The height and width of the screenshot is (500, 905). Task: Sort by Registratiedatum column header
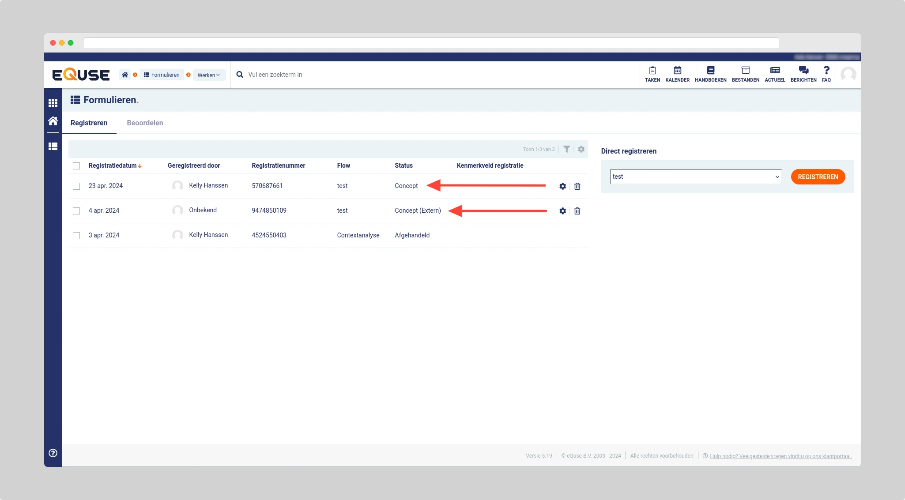pyautogui.click(x=113, y=165)
